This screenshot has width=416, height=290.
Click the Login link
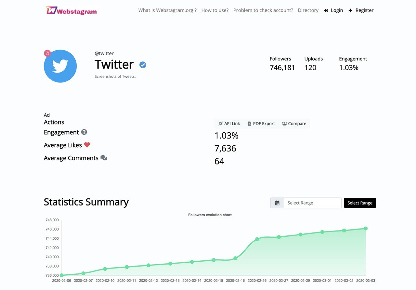coord(333,10)
